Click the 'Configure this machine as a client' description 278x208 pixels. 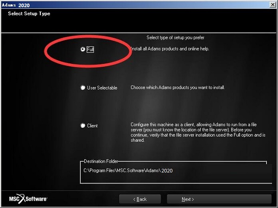198,132
